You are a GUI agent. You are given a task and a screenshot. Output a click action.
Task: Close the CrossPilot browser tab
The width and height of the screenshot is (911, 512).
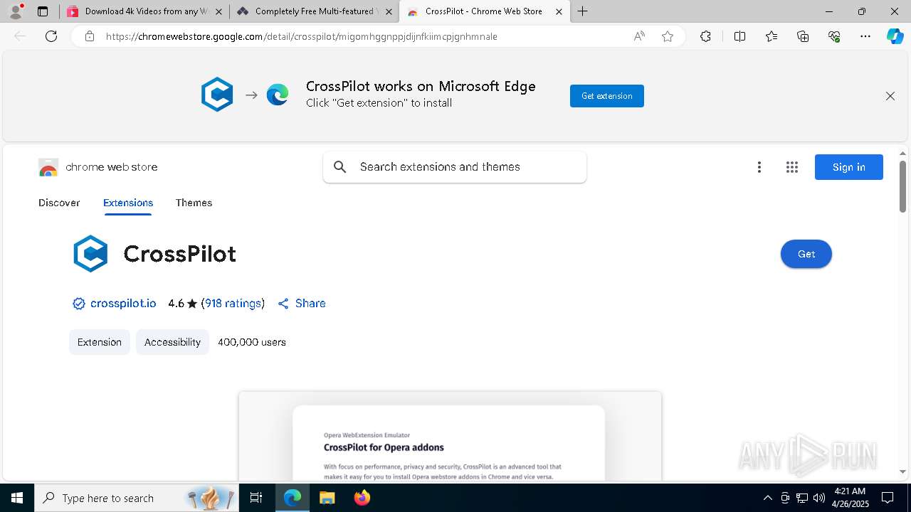pyautogui.click(x=559, y=11)
